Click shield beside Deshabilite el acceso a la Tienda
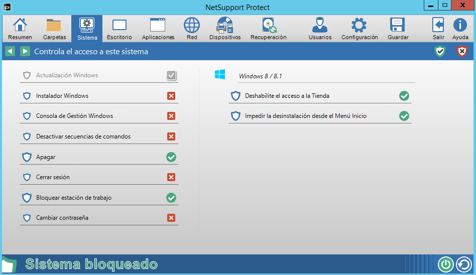This screenshot has height=275, width=476. point(236,96)
